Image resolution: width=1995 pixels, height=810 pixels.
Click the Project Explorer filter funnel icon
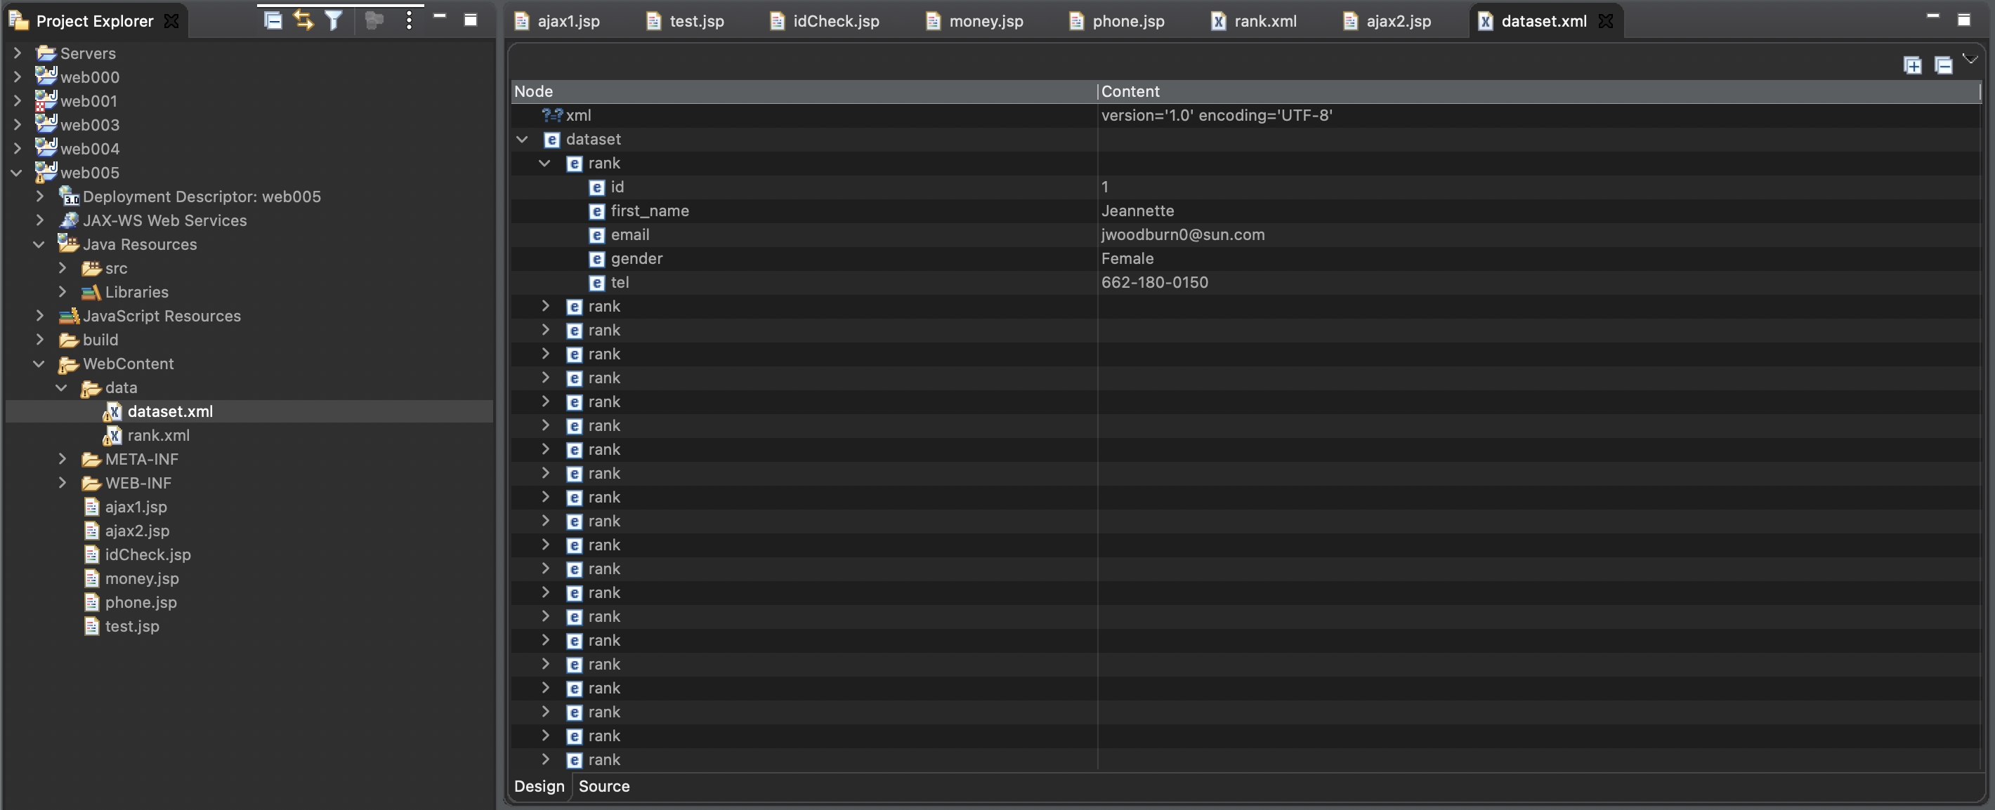333,20
